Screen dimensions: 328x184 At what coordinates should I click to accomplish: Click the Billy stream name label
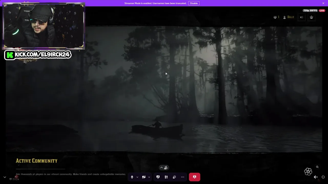point(14,179)
